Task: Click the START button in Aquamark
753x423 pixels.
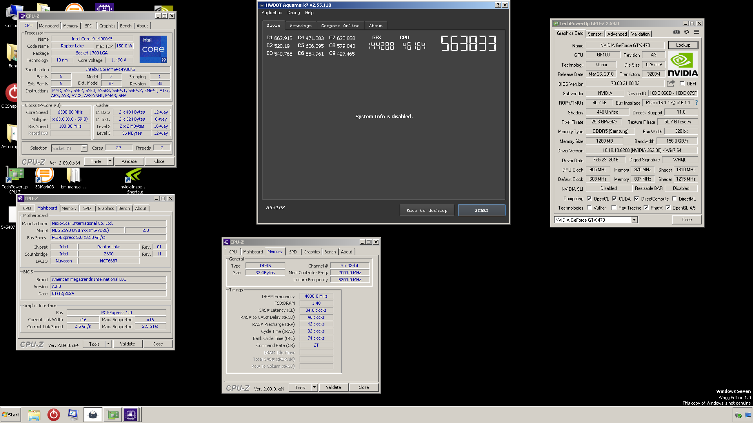Action: coord(482,210)
